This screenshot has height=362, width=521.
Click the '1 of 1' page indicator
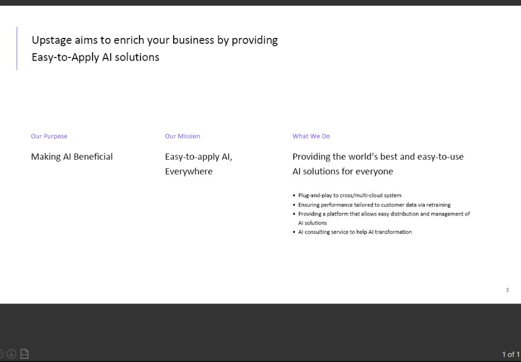pos(511,354)
